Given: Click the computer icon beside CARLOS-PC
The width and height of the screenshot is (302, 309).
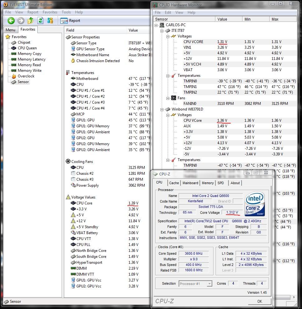Looking at the screenshot, I should pos(162,25).
